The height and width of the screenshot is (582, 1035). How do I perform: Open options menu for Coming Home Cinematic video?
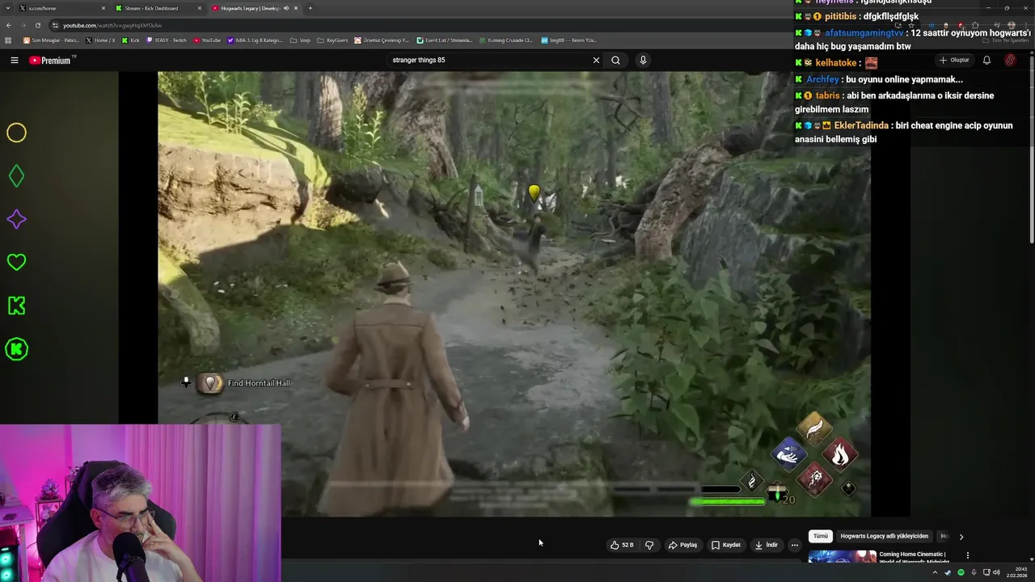point(968,555)
